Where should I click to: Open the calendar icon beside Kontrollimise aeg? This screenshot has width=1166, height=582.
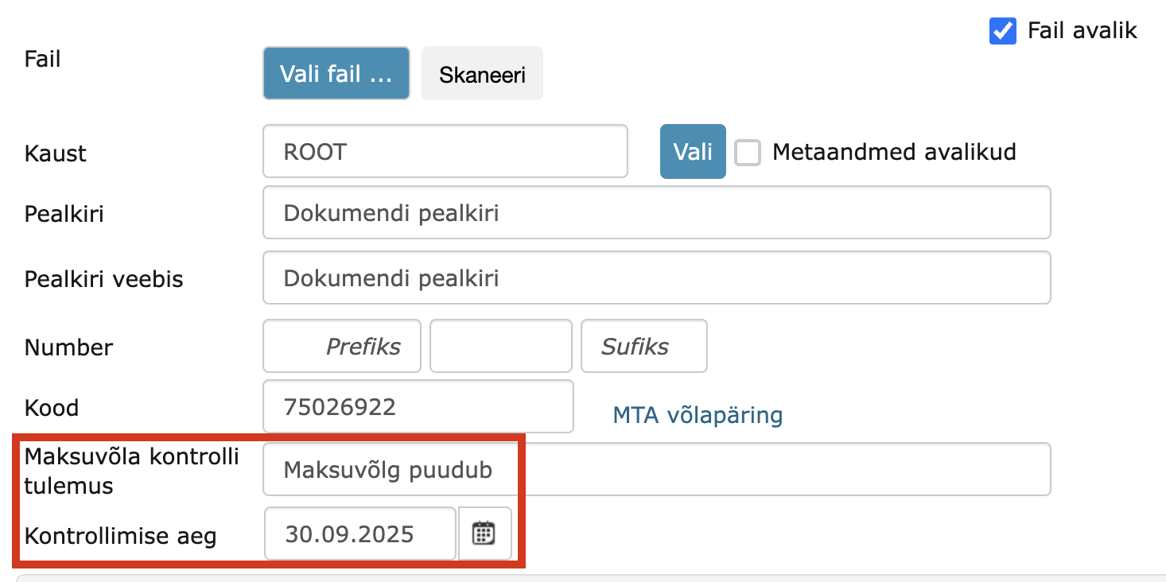(x=484, y=533)
